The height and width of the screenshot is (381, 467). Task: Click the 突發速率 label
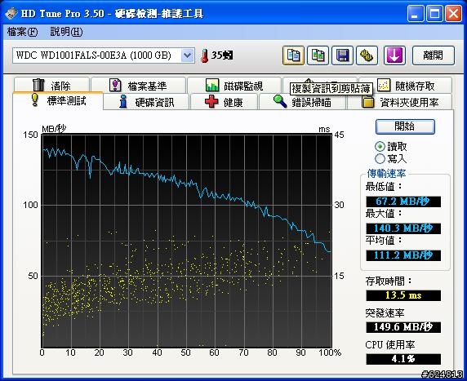[385, 312]
